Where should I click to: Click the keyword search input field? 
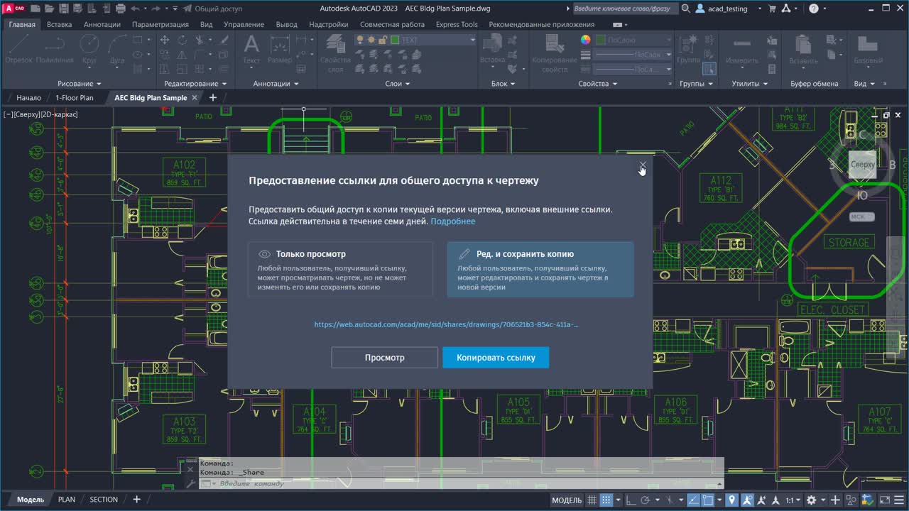[x=625, y=9]
